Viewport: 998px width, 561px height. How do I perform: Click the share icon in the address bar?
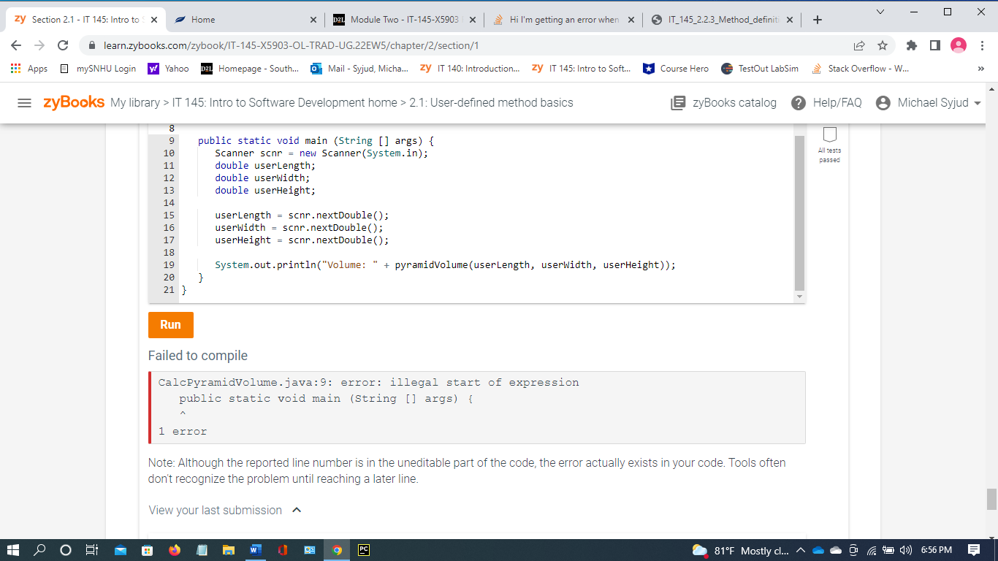859,45
